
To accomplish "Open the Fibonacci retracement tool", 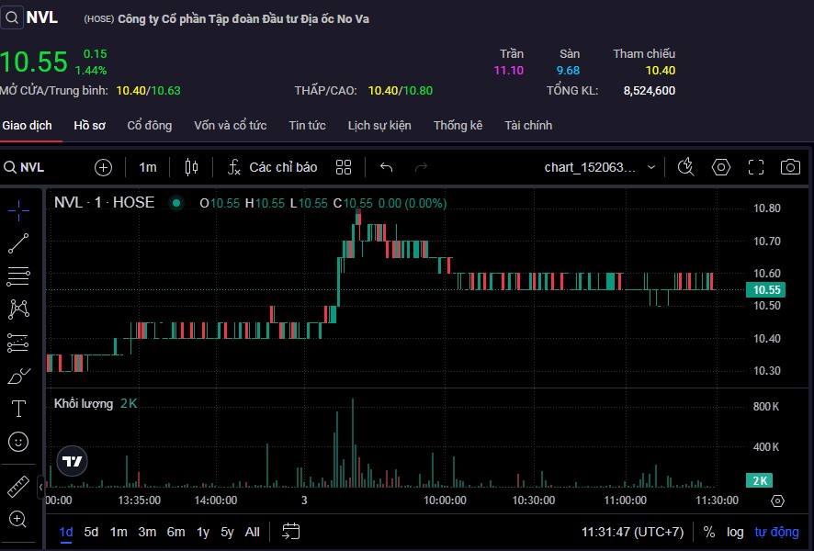I will 18,276.
